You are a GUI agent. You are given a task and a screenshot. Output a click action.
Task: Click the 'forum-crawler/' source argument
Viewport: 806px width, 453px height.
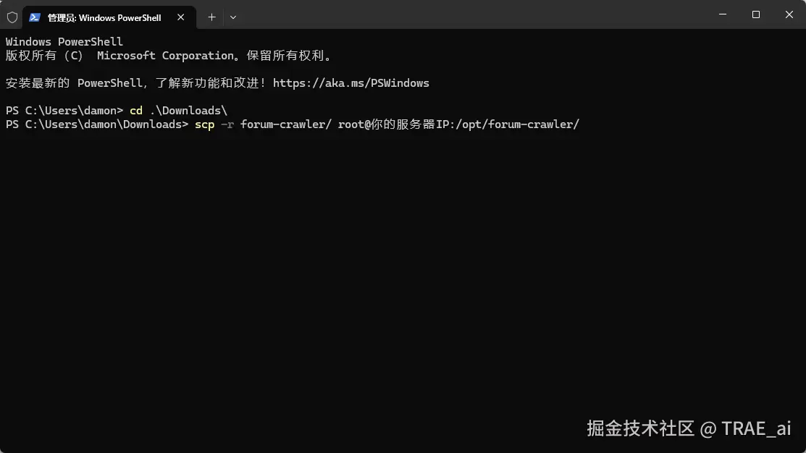coord(286,124)
